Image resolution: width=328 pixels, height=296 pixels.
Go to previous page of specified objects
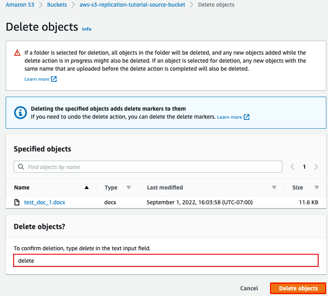(x=293, y=167)
